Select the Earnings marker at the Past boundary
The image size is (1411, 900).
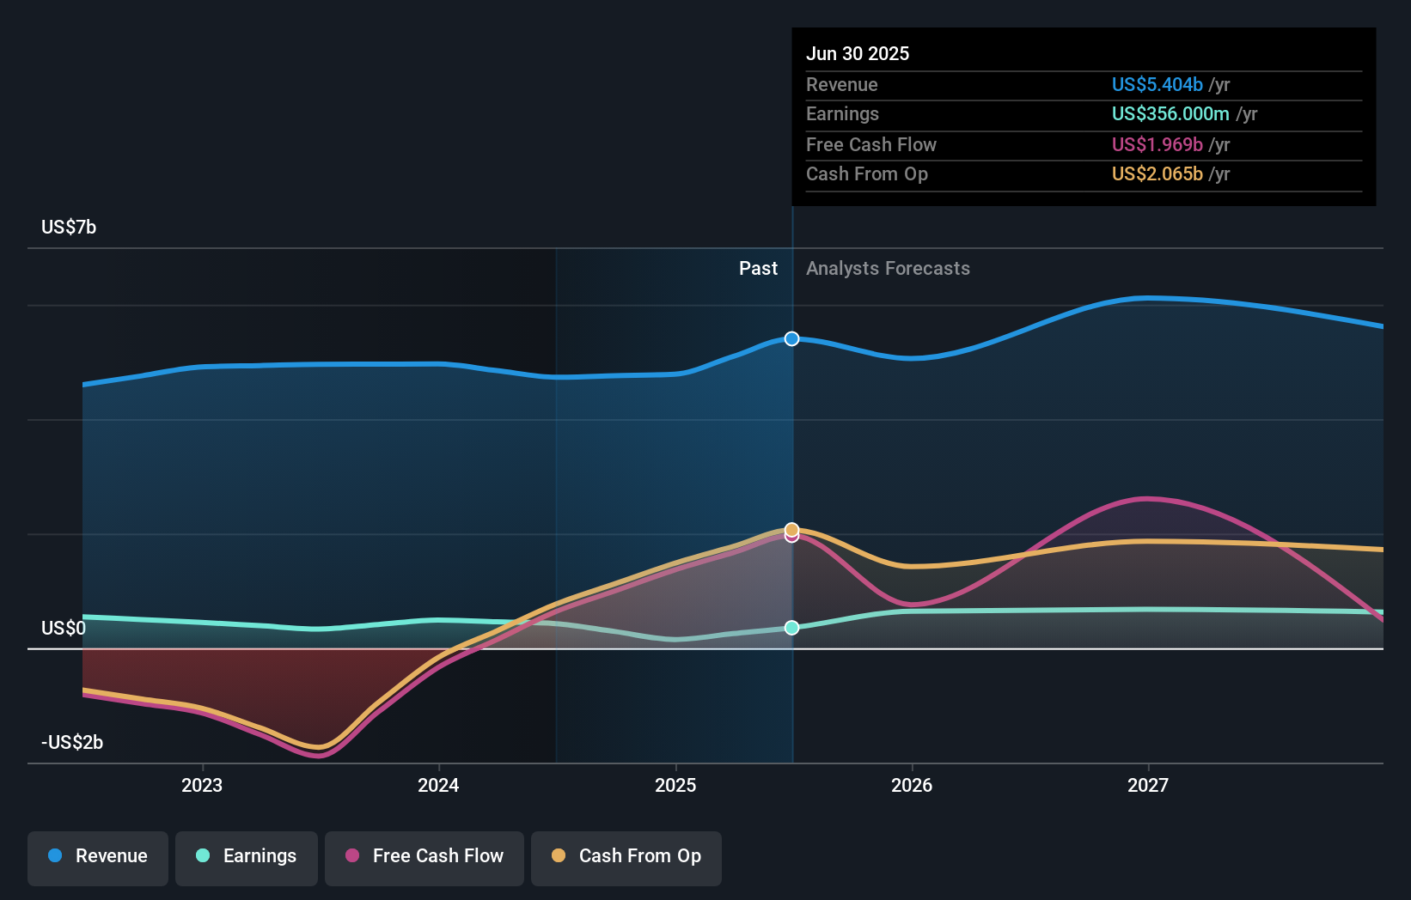tap(791, 628)
